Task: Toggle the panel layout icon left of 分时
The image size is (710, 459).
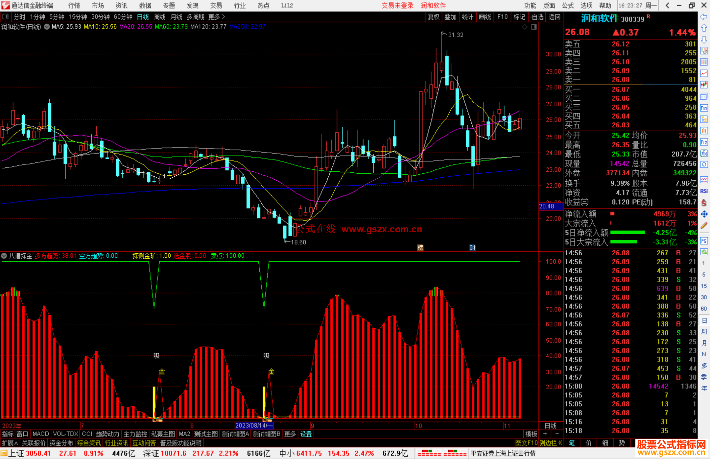Action: click(6, 16)
